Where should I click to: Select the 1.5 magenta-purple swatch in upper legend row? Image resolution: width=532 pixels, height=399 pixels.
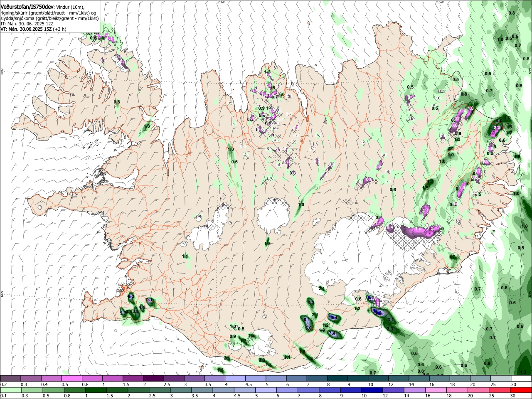pos(133,379)
